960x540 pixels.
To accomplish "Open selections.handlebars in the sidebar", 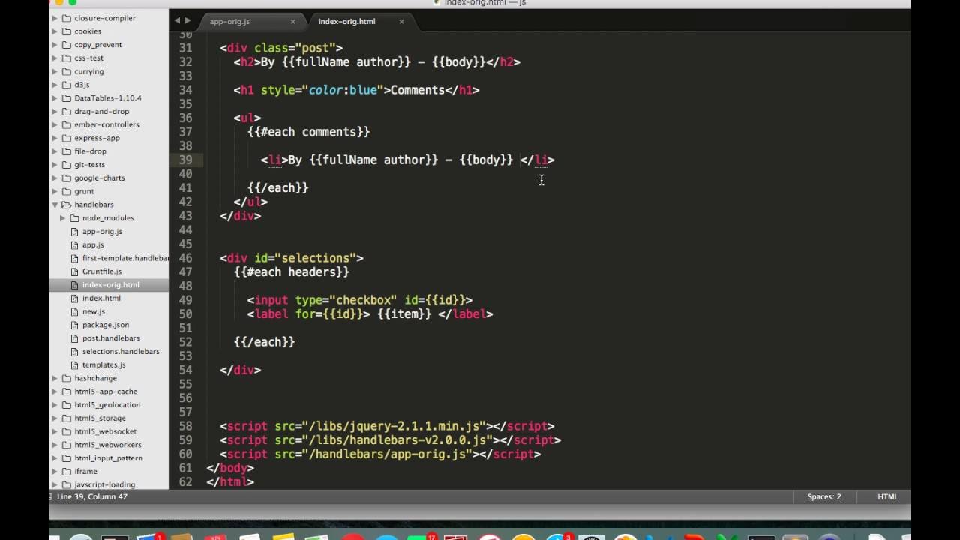I will [121, 352].
